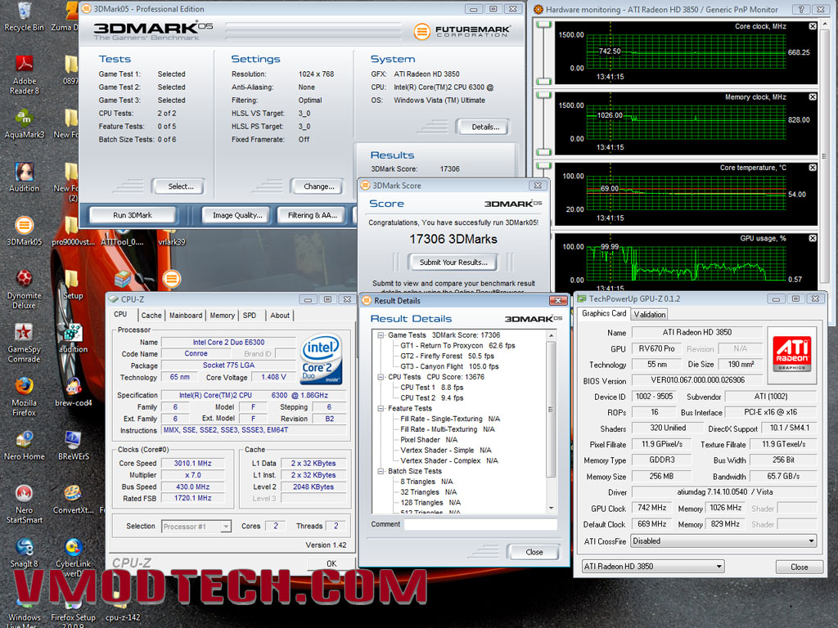Open the Audition desktop shortcut with girl avatar
The width and height of the screenshot is (838, 628).
[x=24, y=177]
